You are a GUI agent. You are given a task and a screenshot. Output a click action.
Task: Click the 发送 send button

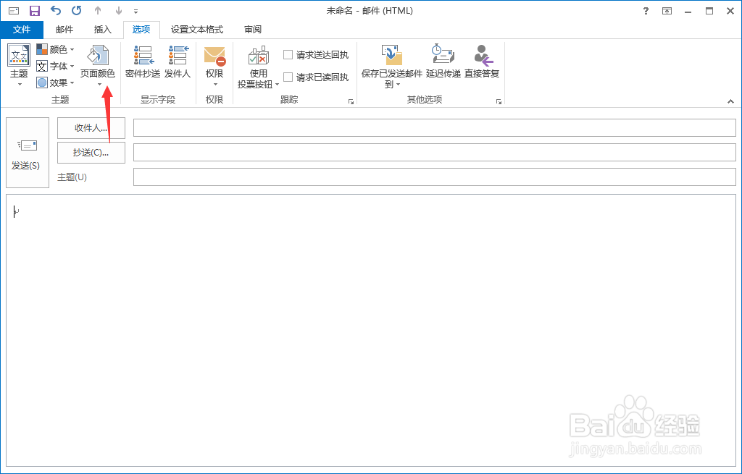point(27,153)
